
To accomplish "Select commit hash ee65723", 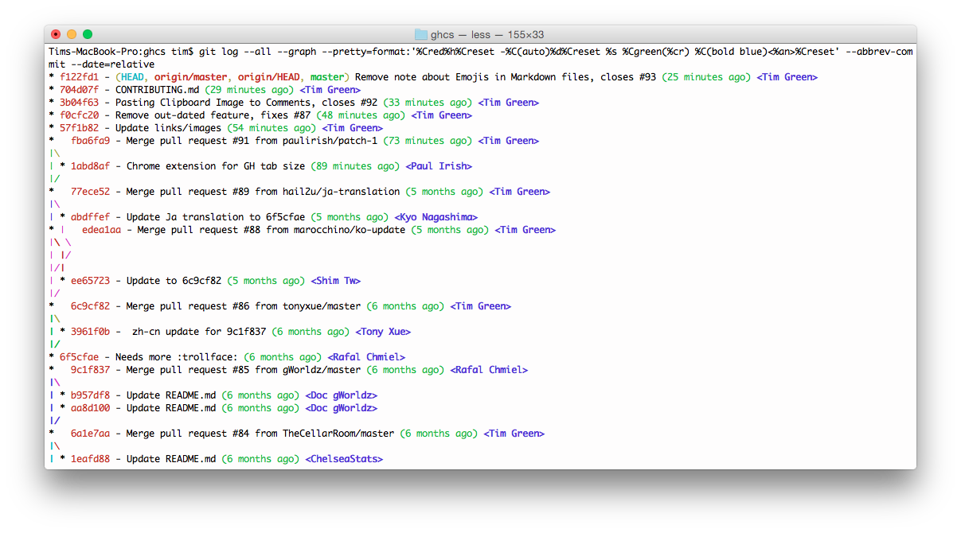I will 90,281.
